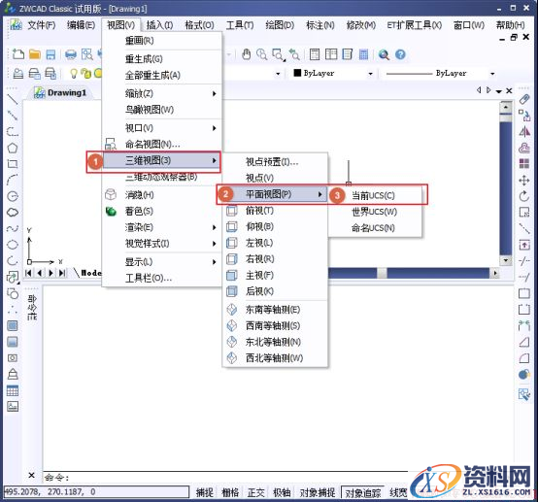Choose 俯视(T) top view
Image resolution: width=538 pixels, height=502 pixels.
pyautogui.click(x=275, y=211)
